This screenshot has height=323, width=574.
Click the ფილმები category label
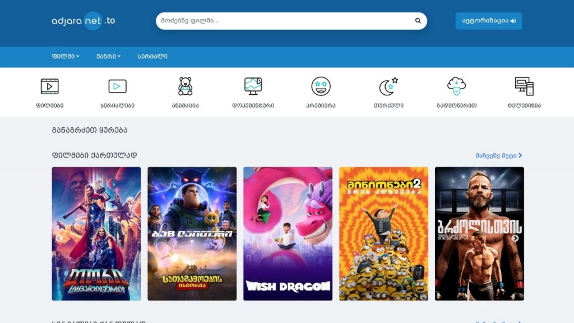point(50,105)
